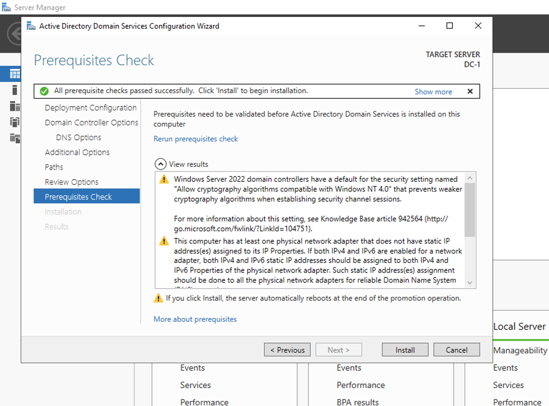The image size is (549, 406).
Task: Cancel the configuration wizard
Action: click(x=457, y=350)
